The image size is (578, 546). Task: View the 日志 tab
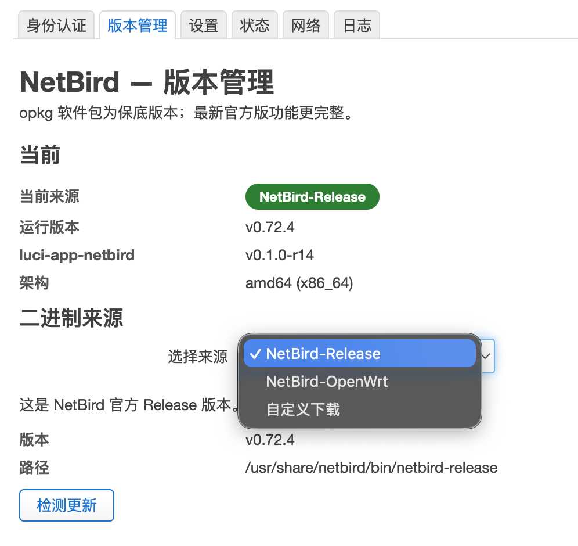357,25
